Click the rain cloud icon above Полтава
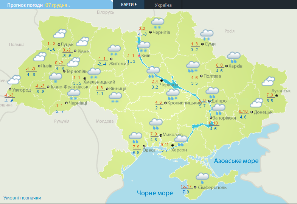 click(x=193, y=67)
